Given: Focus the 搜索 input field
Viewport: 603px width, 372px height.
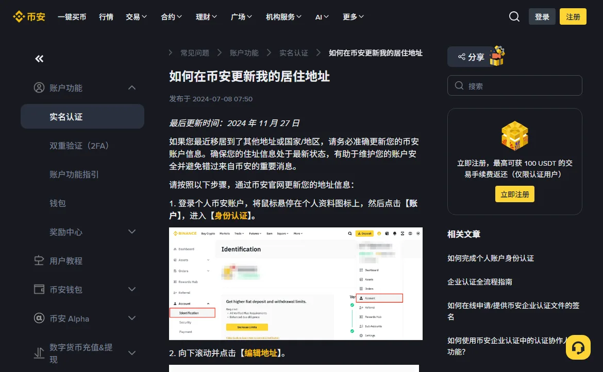Looking at the screenshot, I should [514, 85].
